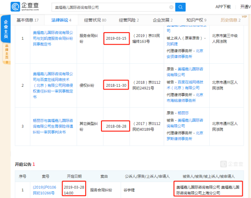The width and height of the screenshot is (251, 198).
Task: Switch to the 法律诉讼 tab
Action: (61, 20)
